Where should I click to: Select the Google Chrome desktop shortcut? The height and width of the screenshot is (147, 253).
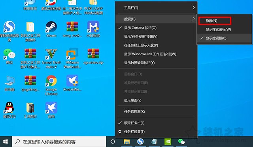coord(51,85)
